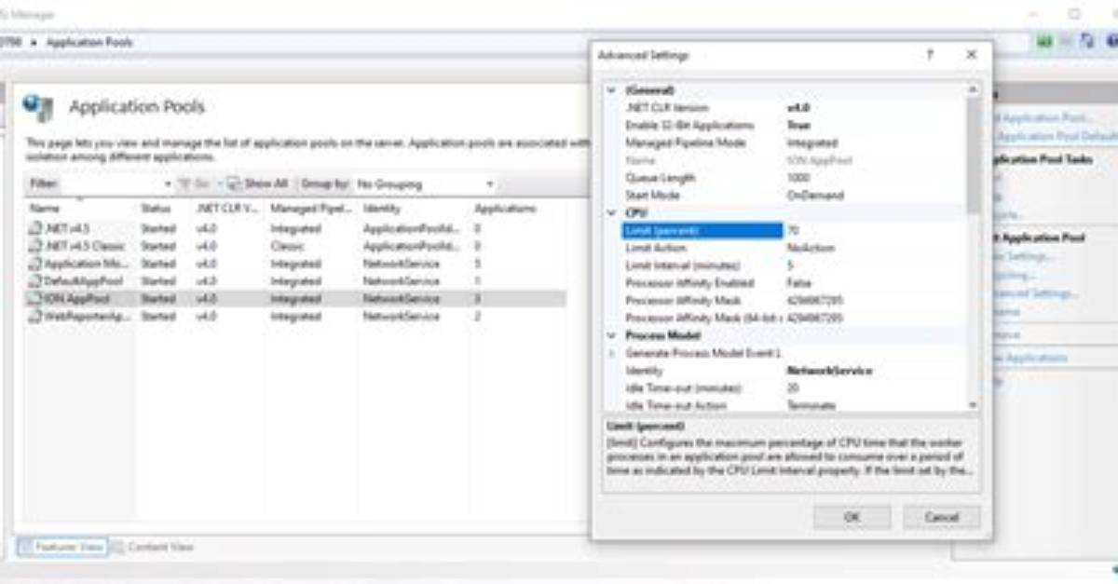Collapse the CPU section
1118x584 pixels.
point(611,213)
